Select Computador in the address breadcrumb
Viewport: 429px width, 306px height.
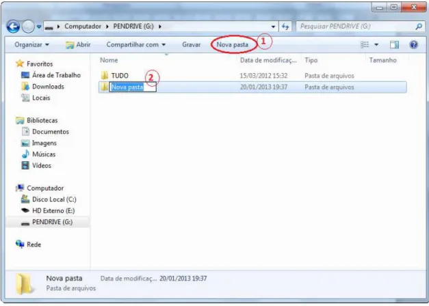[x=83, y=27]
